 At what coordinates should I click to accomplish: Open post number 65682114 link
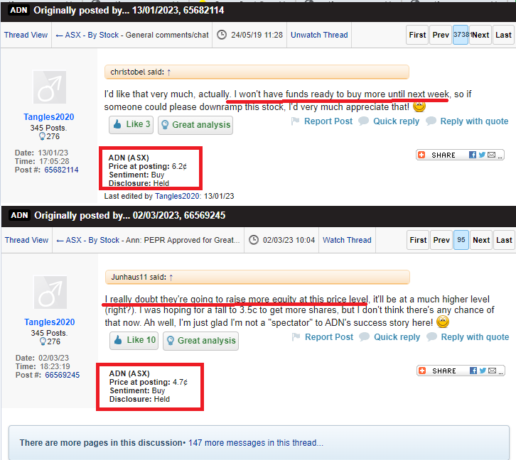tap(61, 170)
